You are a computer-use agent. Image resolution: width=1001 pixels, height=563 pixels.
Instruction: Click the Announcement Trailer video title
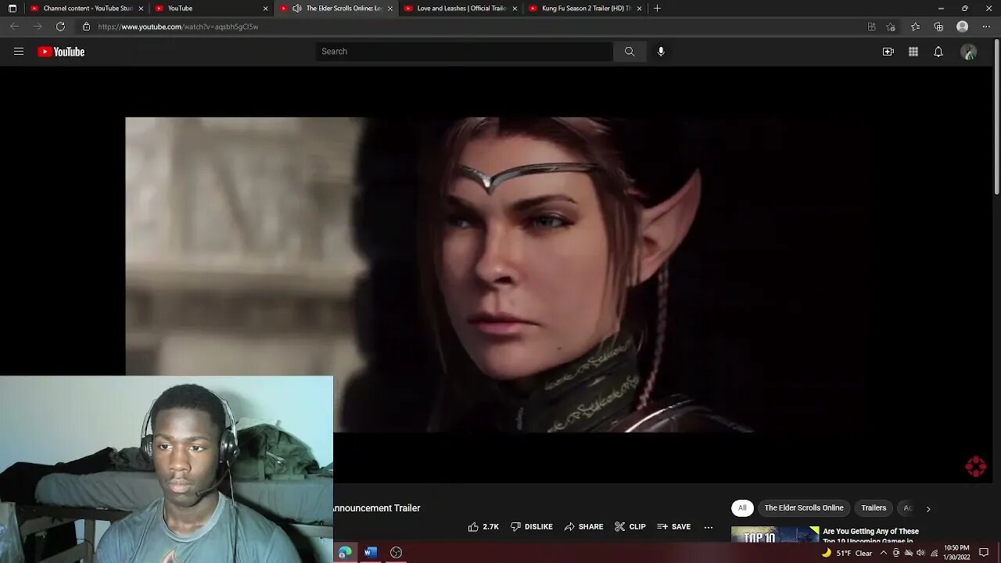pyautogui.click(x=377, y=508)
